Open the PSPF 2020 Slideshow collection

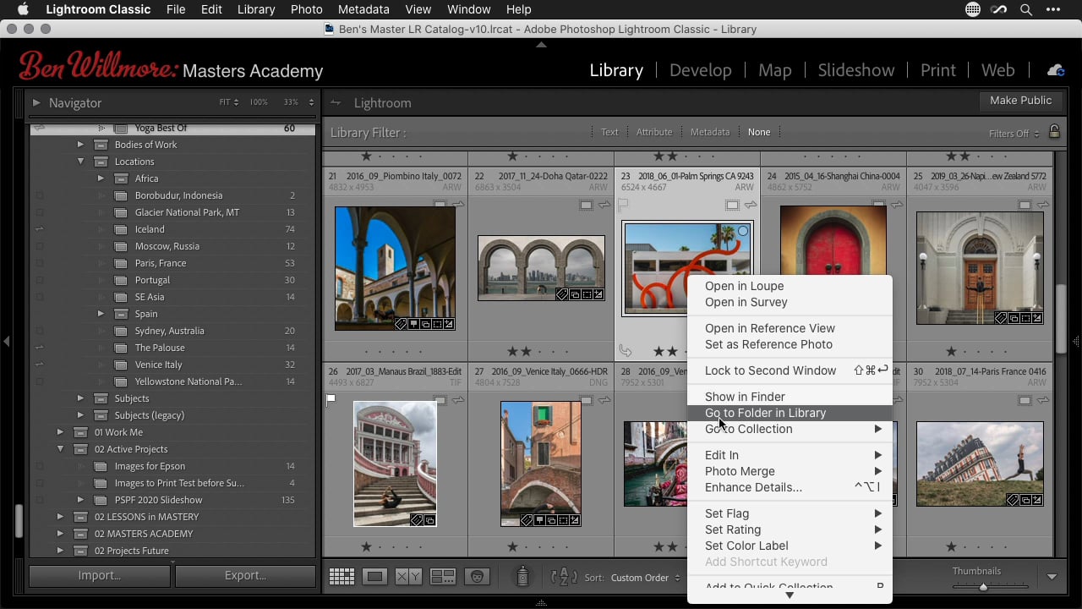point(173,500)
